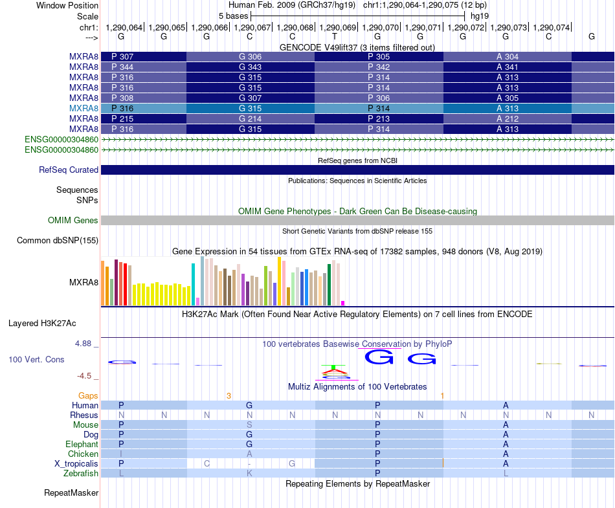Image resolution: width=615 pixels, height=508 pixels.
Task: Select the highlighted light-blue MXRA8 transcript label
Action: pos(84,108)
